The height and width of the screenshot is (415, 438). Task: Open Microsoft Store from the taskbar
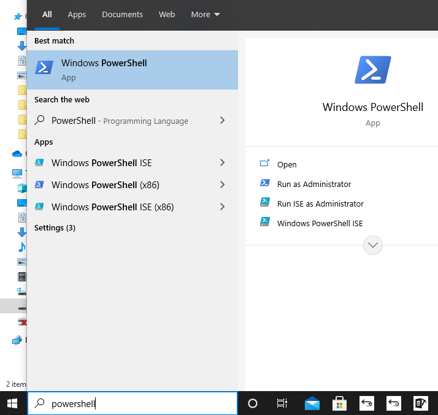[x=339, y=403]
